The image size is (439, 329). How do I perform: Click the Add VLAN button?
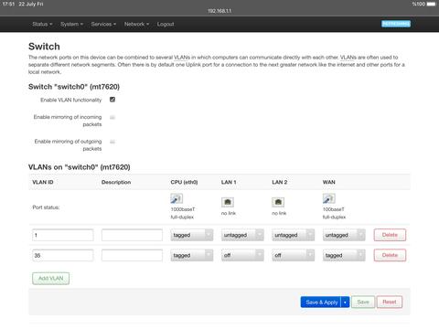point(51,279)
